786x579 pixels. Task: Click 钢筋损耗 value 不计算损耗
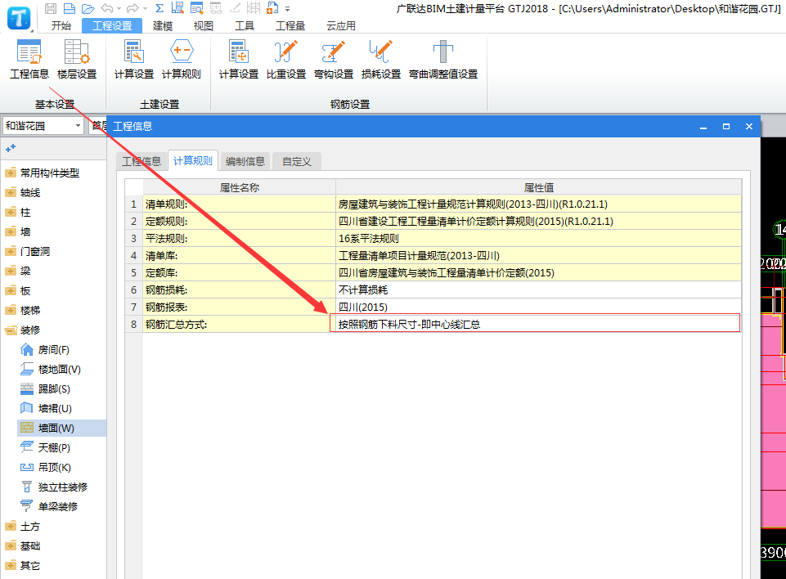click(x=538, y=289)
